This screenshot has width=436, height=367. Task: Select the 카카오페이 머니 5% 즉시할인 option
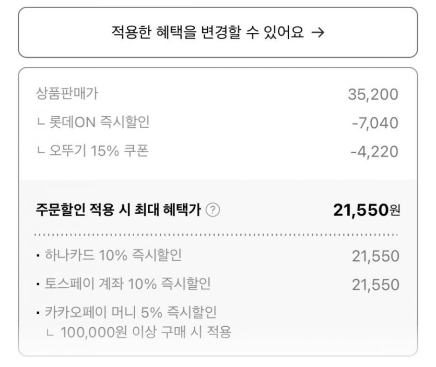pos(131,313)
